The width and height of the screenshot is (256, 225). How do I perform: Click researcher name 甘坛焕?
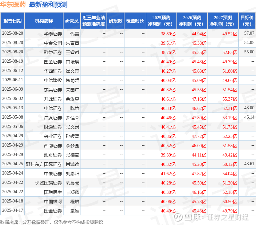[x=73, y=62]
